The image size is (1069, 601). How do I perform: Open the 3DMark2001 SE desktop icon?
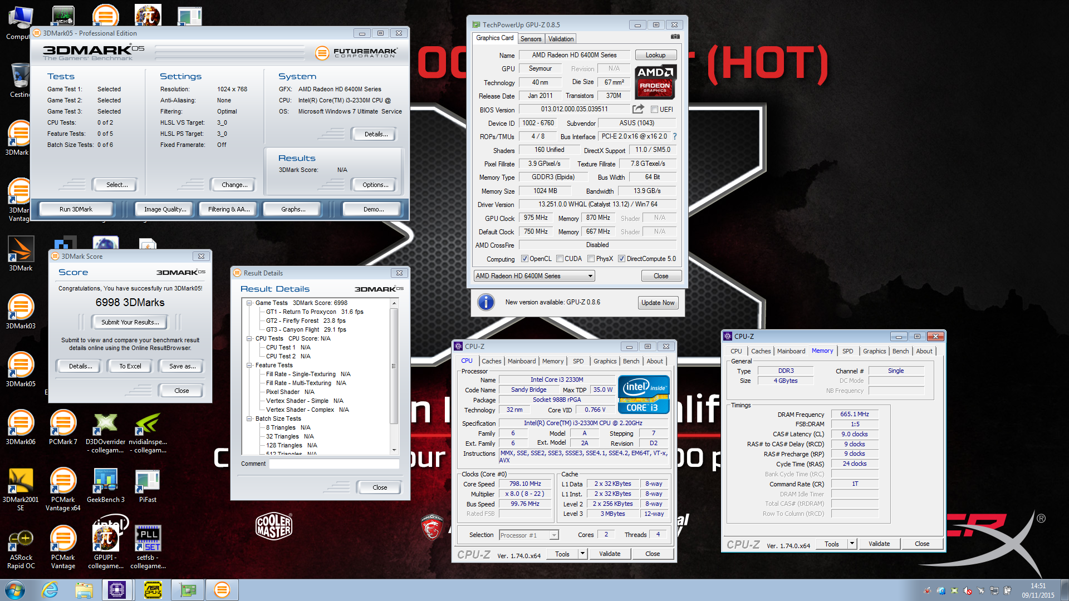pyautogui.click(x=21, y=490)
